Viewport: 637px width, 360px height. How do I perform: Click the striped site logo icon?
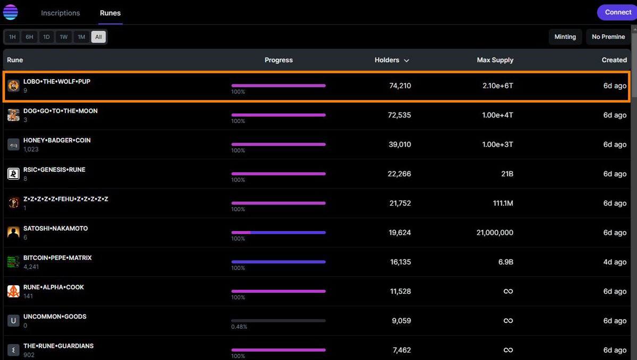(x=11, y=12)
